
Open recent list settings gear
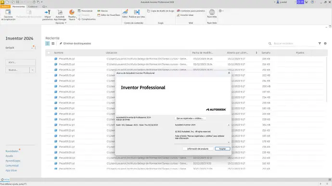325,44
